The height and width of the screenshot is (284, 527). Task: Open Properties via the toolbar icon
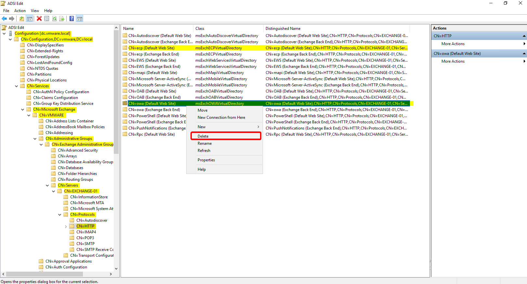coord(47,19)
